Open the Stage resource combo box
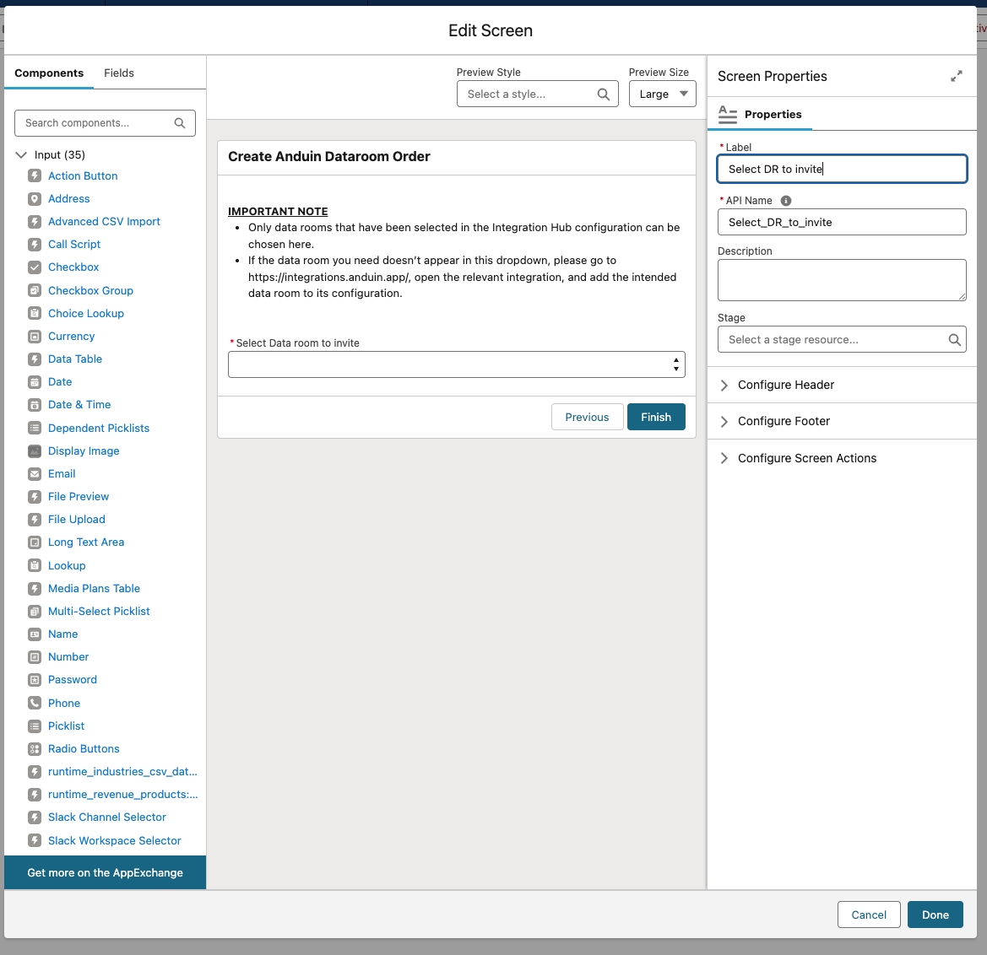Screen dimensions: 987x955 (x=842, y=339)
